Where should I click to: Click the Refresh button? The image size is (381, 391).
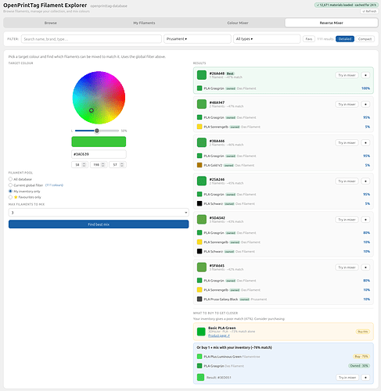(369, 11)
